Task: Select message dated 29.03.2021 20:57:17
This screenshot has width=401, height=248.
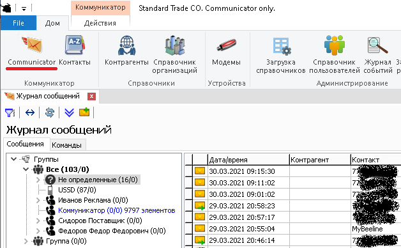Action: 241,217
